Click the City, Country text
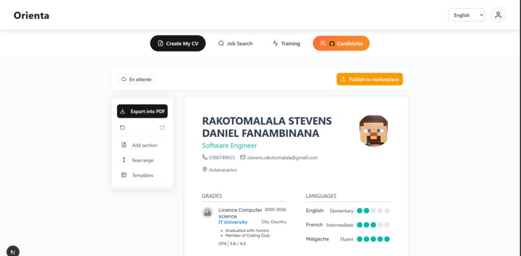Screen dimensions: 521x256 point(274,222)
